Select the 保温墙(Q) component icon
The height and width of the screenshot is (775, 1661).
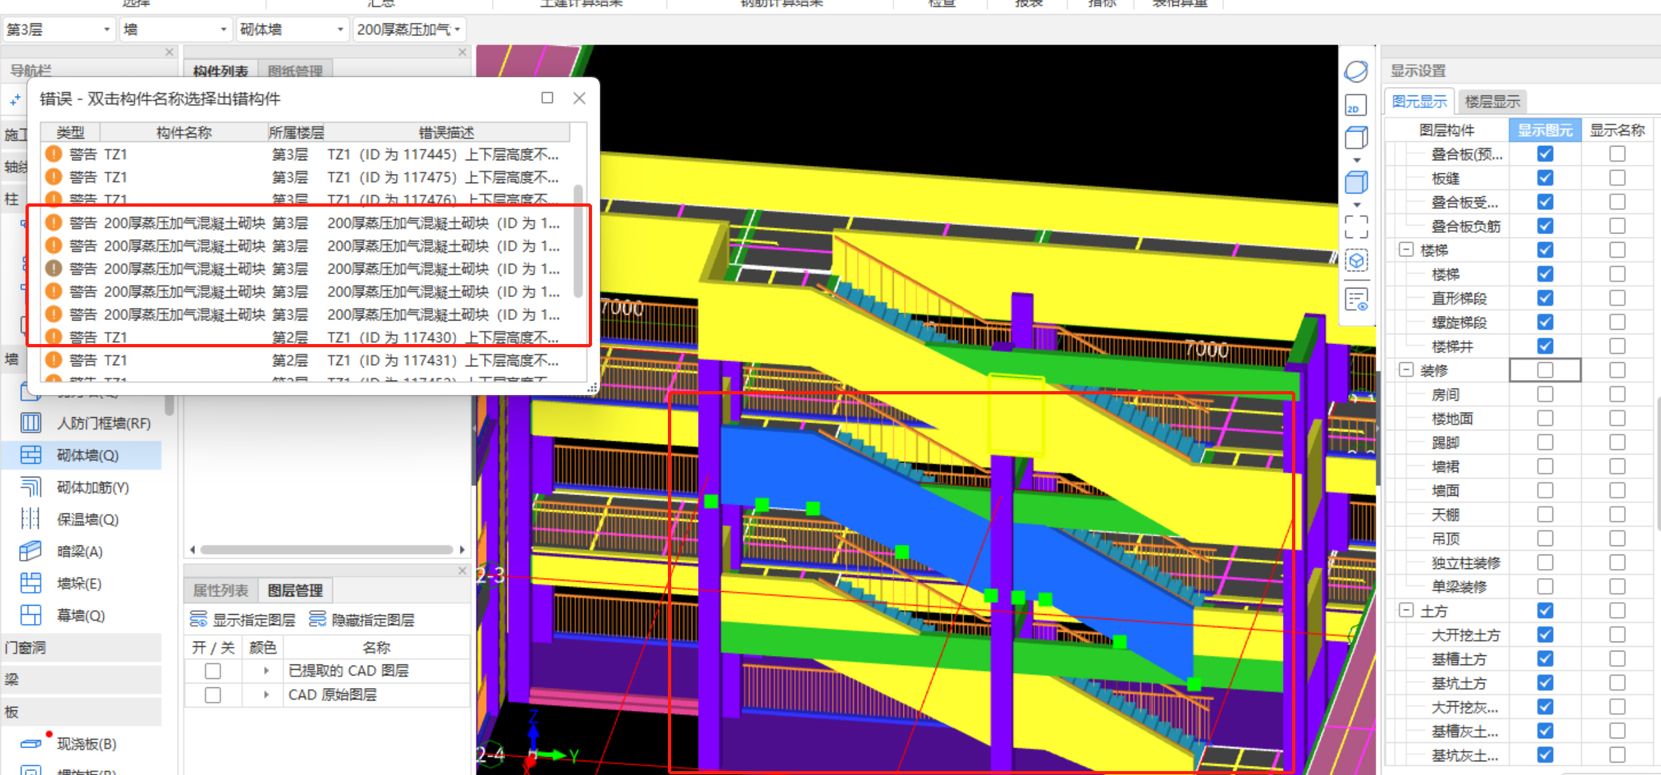point(31,519)
